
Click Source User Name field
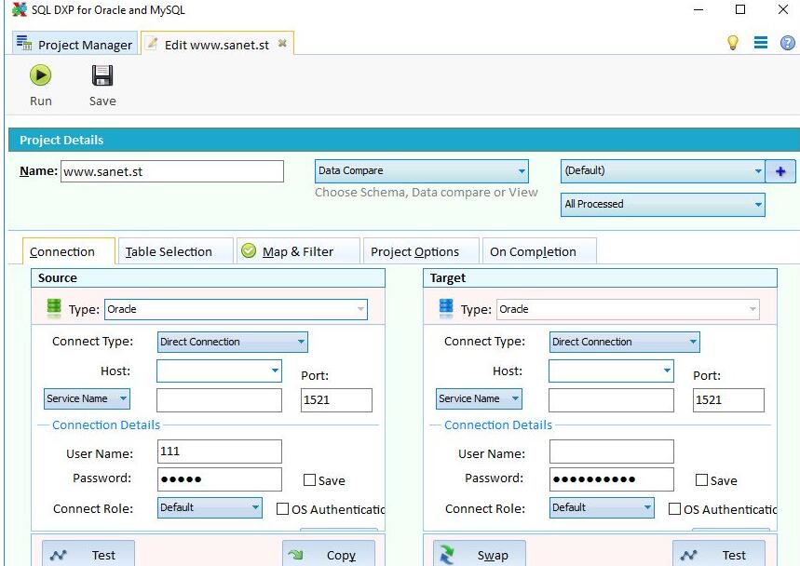220,451
